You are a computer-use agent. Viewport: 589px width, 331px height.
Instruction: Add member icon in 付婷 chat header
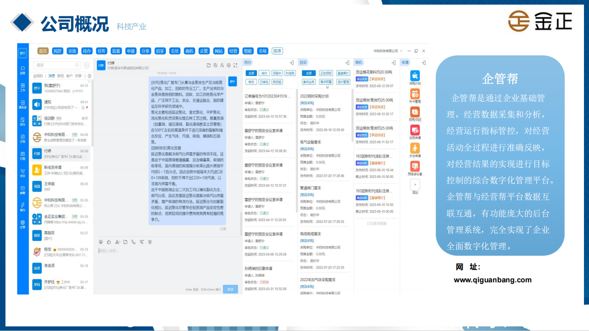222,65
